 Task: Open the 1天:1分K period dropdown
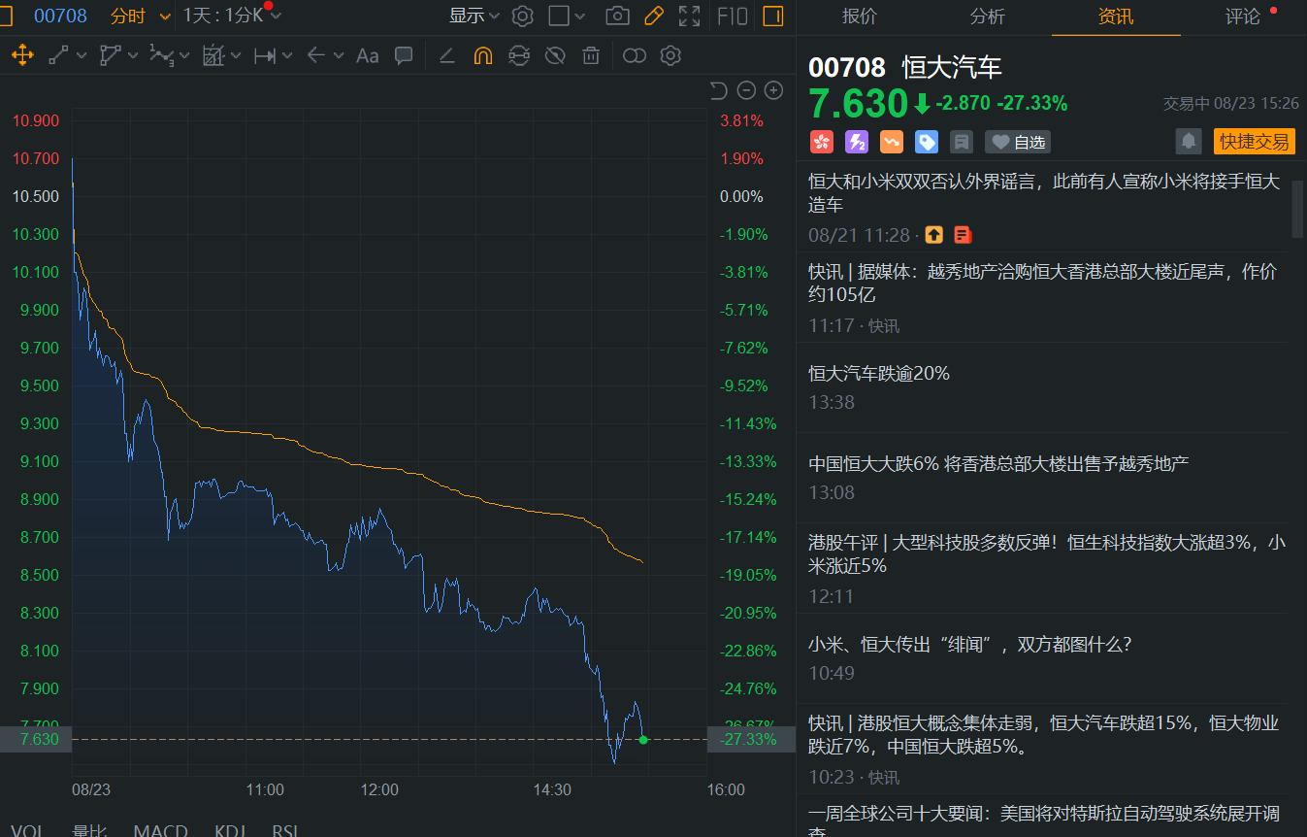pos(232,16)
